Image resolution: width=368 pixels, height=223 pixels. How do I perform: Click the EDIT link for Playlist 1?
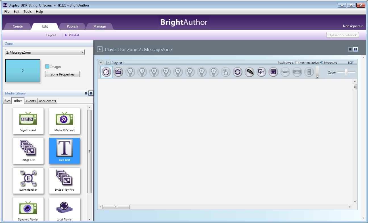[x=351, y=62]
